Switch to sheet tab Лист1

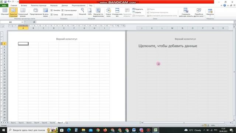tap(13, 123)
